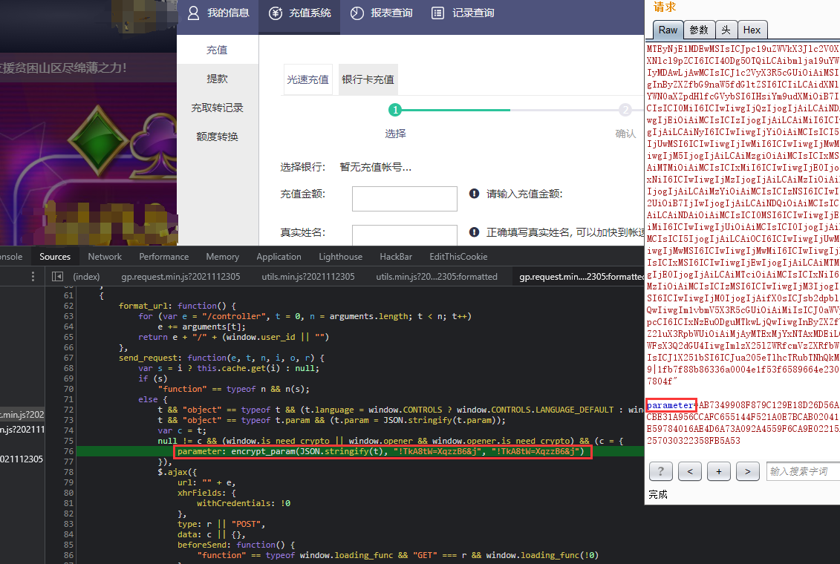Open the Hex tab in request panel
Screen dimensions: 840x564
752,30
